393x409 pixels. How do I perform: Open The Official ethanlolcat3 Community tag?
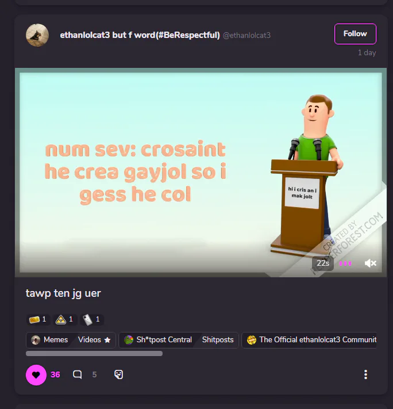[x=311, y=340]
